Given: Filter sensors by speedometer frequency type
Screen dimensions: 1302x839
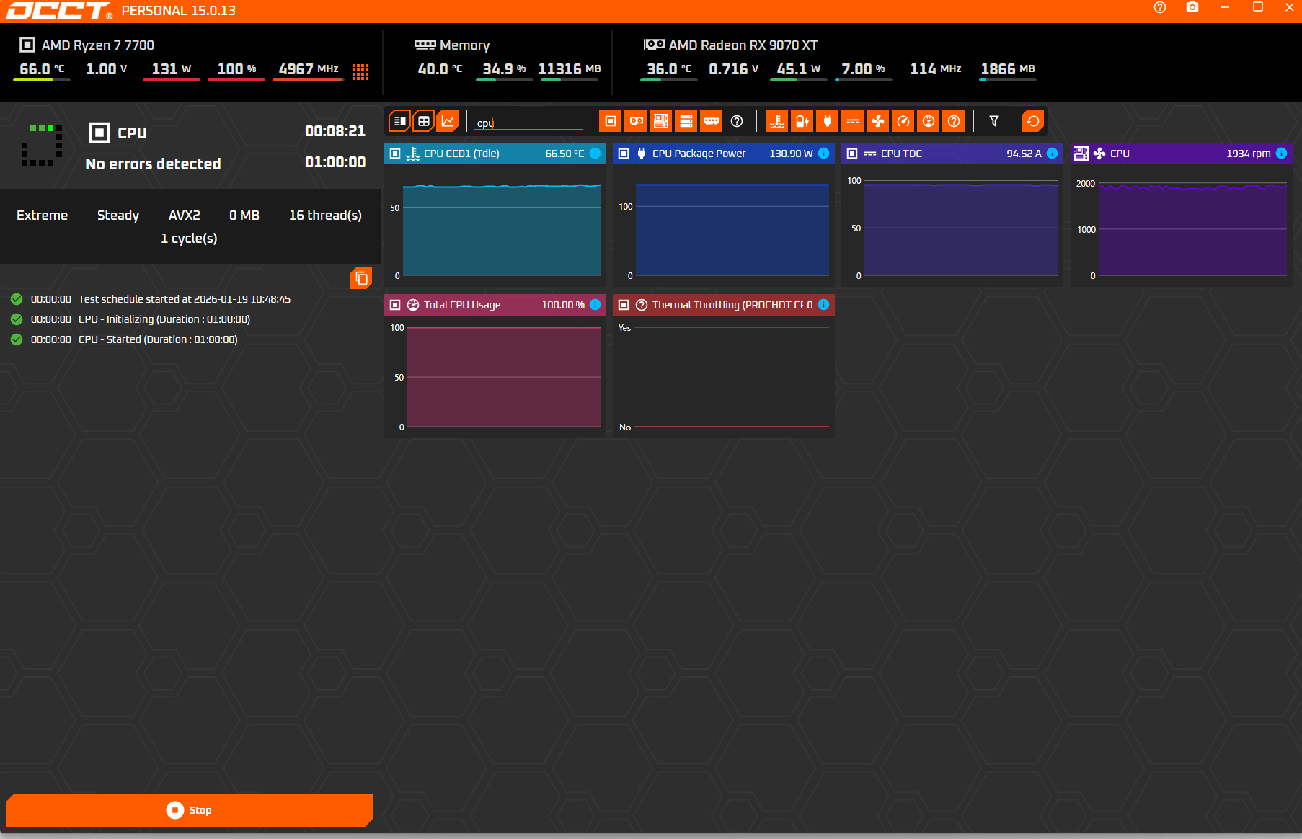Looking at the screenshot, I should pos(903,121).
